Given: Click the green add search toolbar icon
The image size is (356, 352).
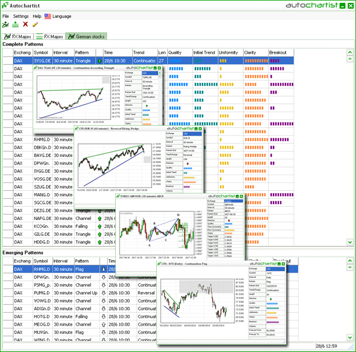Looking at the screenshot, I should 15,24.
